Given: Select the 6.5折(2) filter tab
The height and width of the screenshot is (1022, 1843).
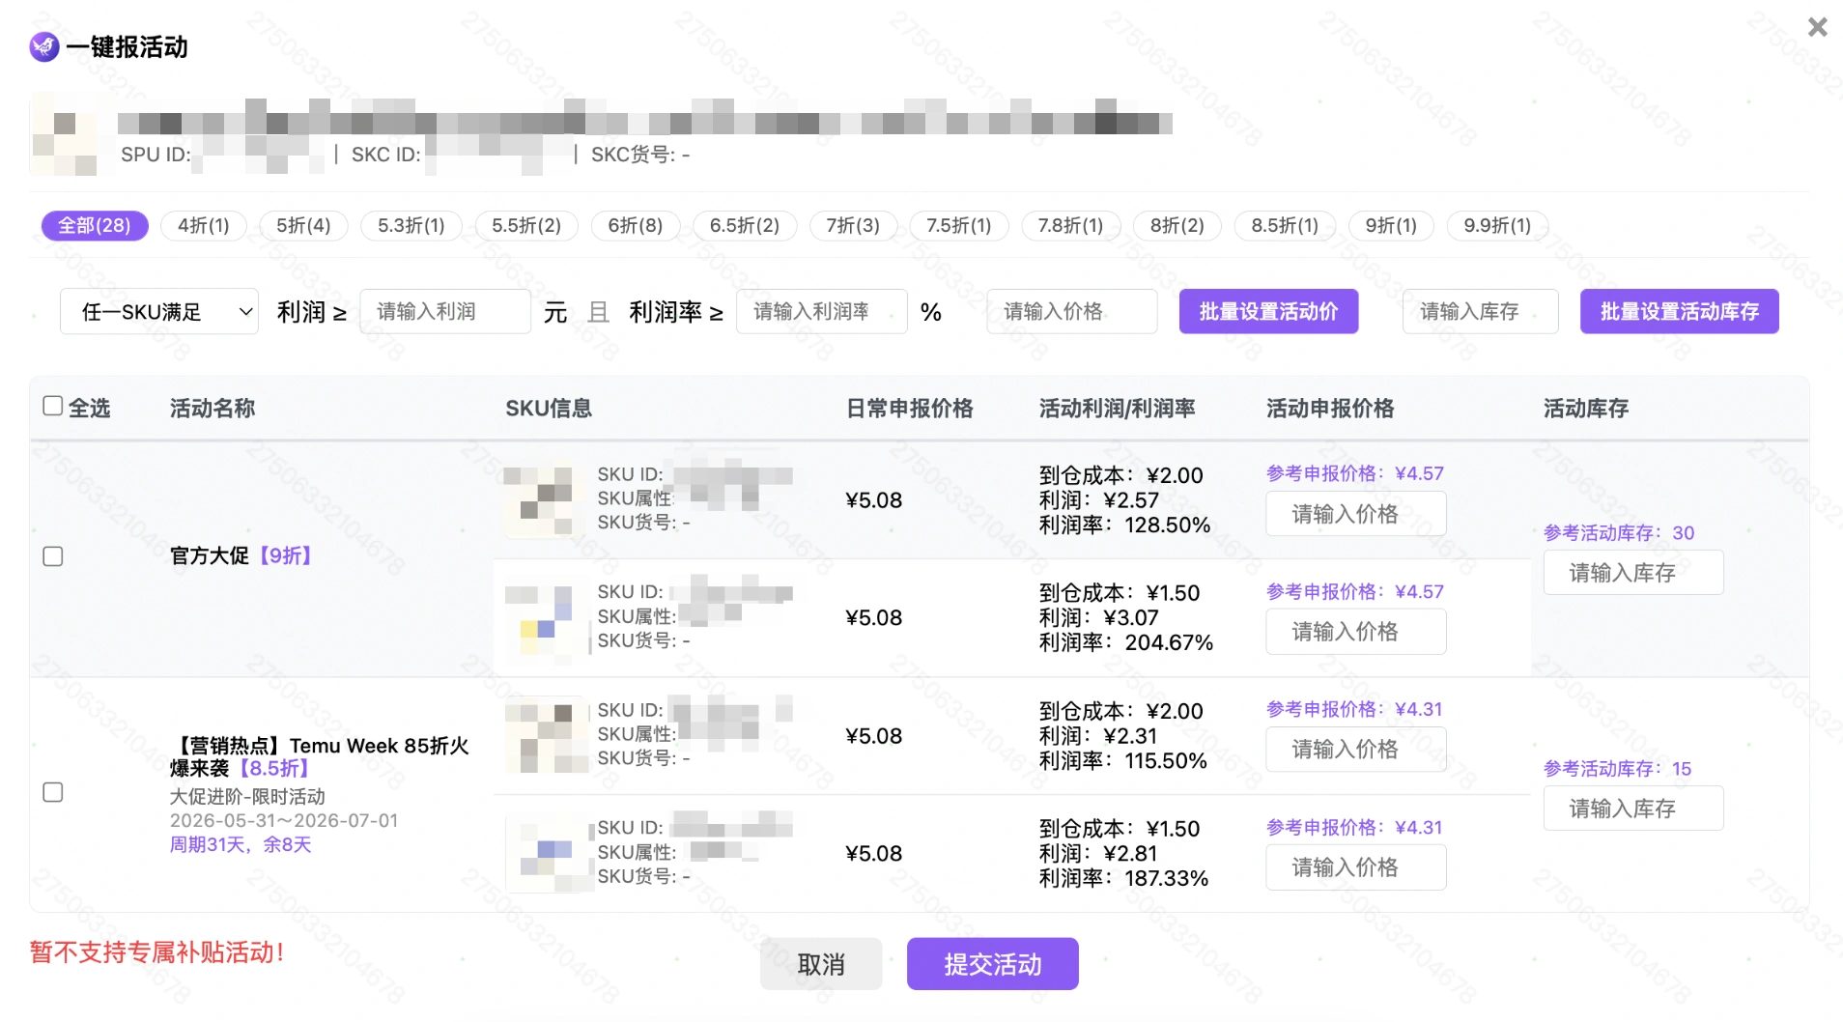Looking at the screenshot, I should [745, 225].
